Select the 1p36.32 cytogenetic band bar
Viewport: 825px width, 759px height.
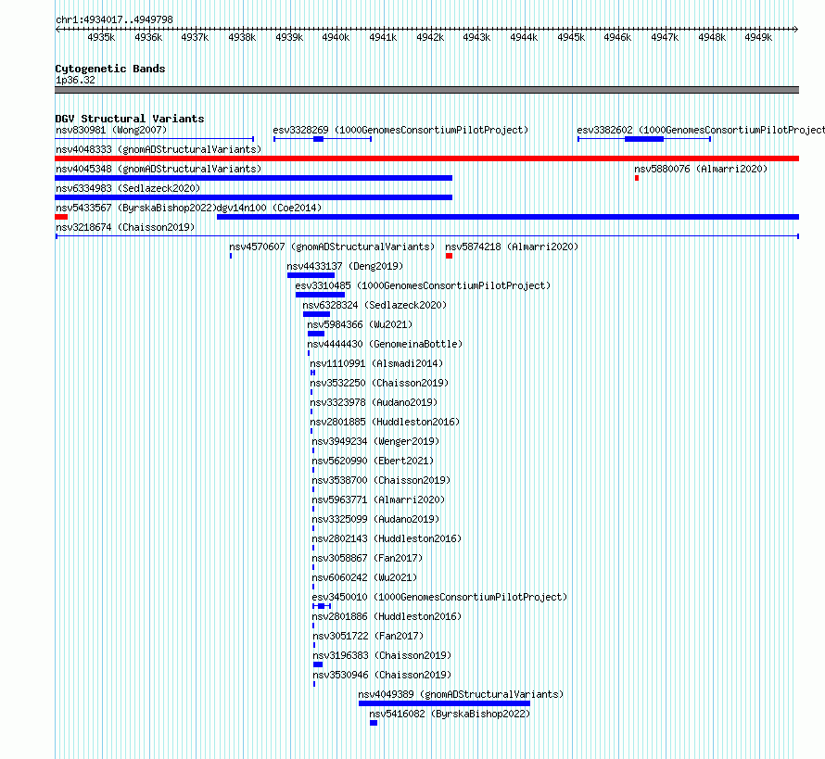(426, 90)
